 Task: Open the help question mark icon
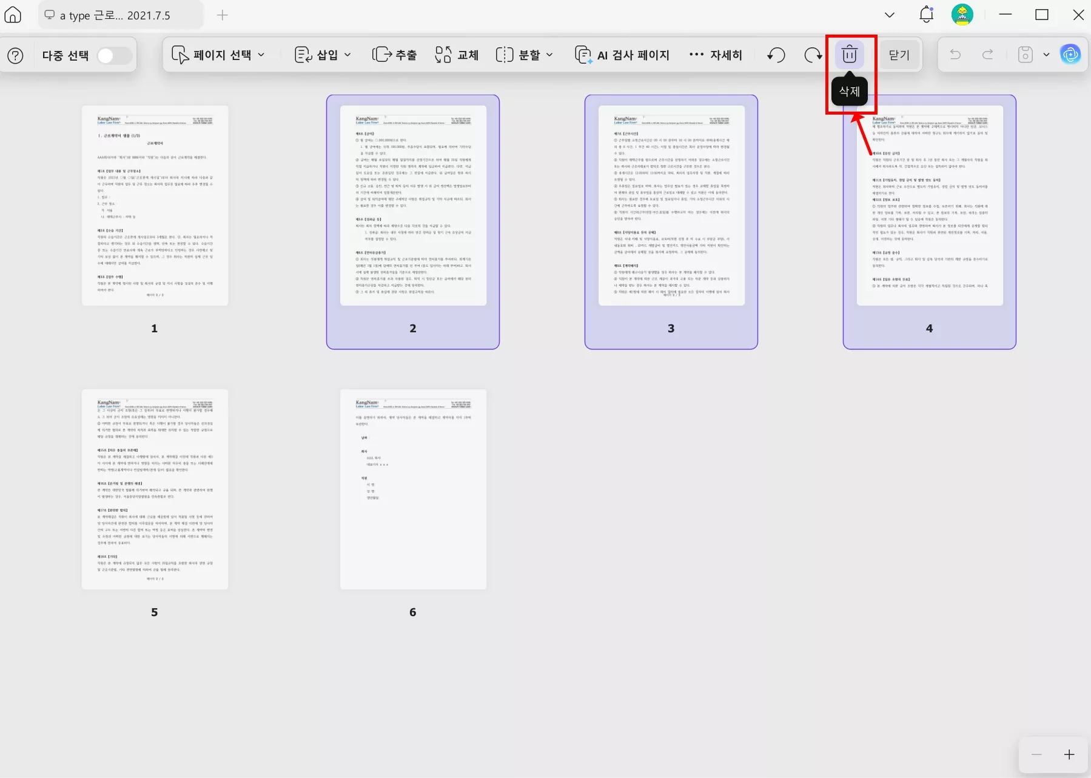[x=15, y=55]
